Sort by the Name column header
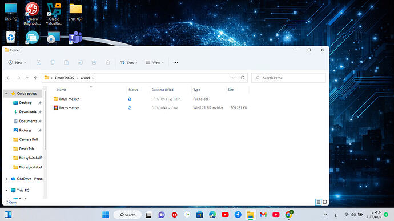 tap(62, 90)
